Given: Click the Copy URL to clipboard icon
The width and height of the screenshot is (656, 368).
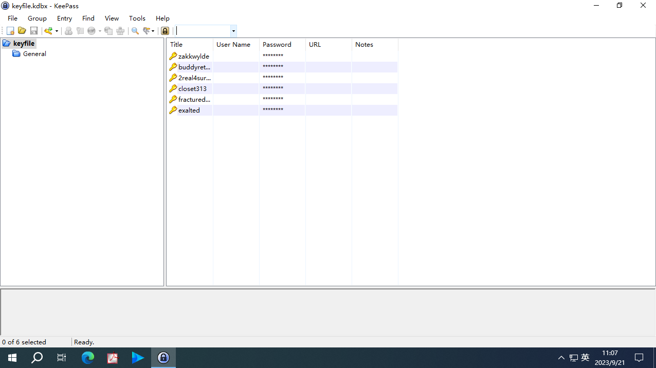Looking at the screenshot, I should pos(108,31).
